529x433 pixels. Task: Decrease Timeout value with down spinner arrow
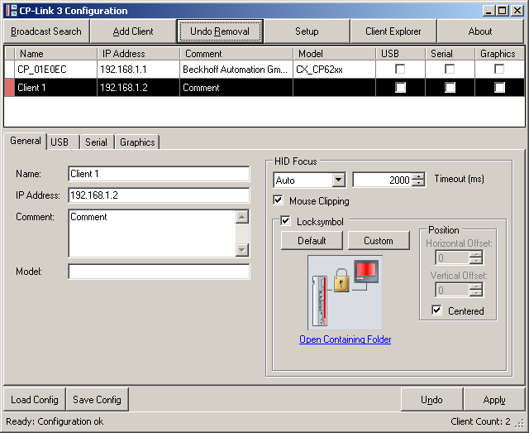coord(419,183)
